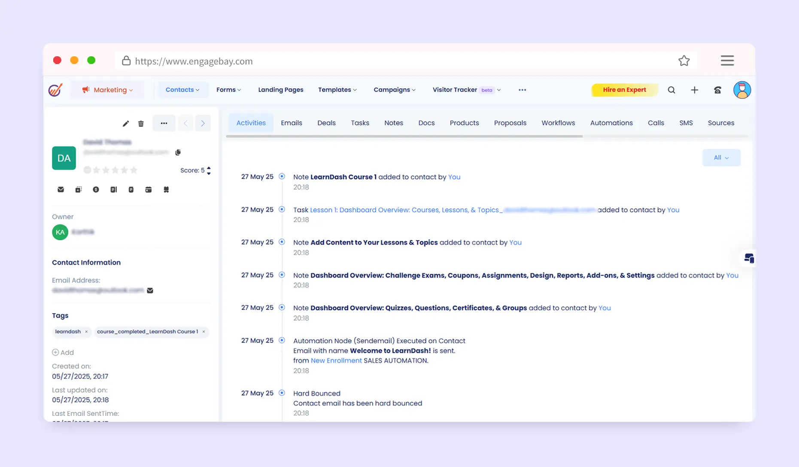Remove the course_completed_LearnDash Course 1 tag
The image size is (799, 467).
tap(204, 332)
